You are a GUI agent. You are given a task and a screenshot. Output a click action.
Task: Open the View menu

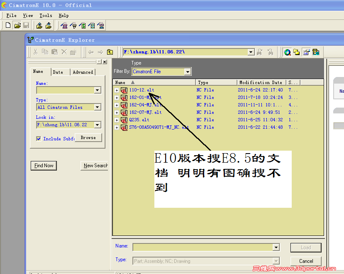coord(28,16)
